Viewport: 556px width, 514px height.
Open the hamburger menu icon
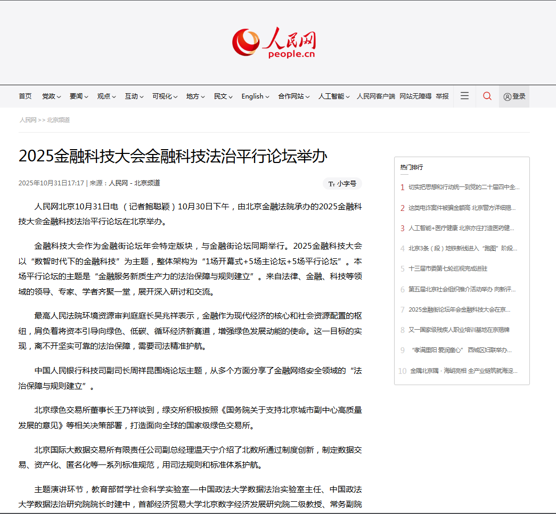(x=464, y=96)
